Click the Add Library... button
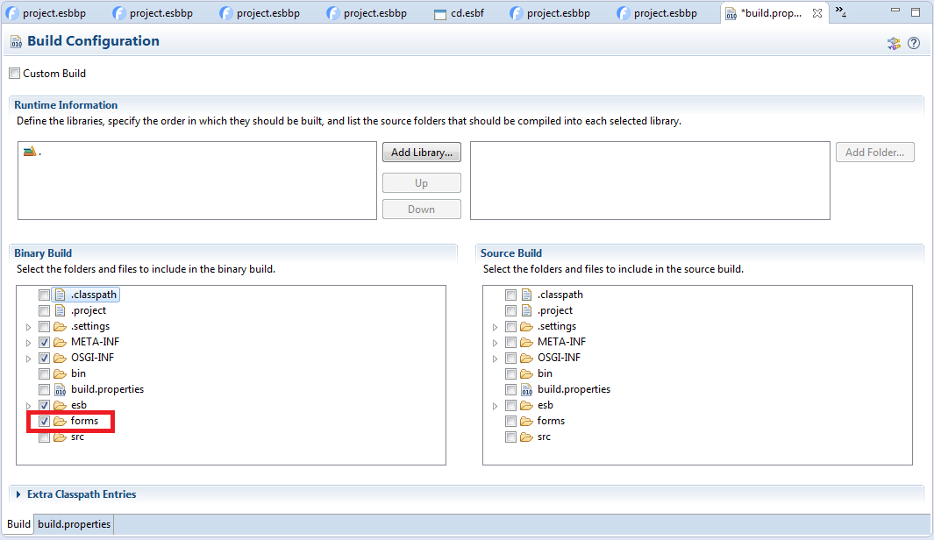 coord(421,153)
